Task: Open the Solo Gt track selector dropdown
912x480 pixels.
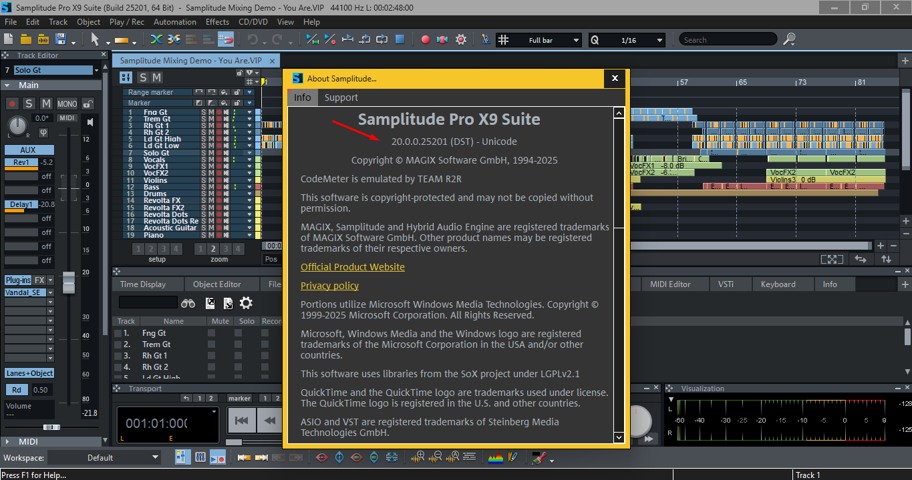Action: [96, 70]
